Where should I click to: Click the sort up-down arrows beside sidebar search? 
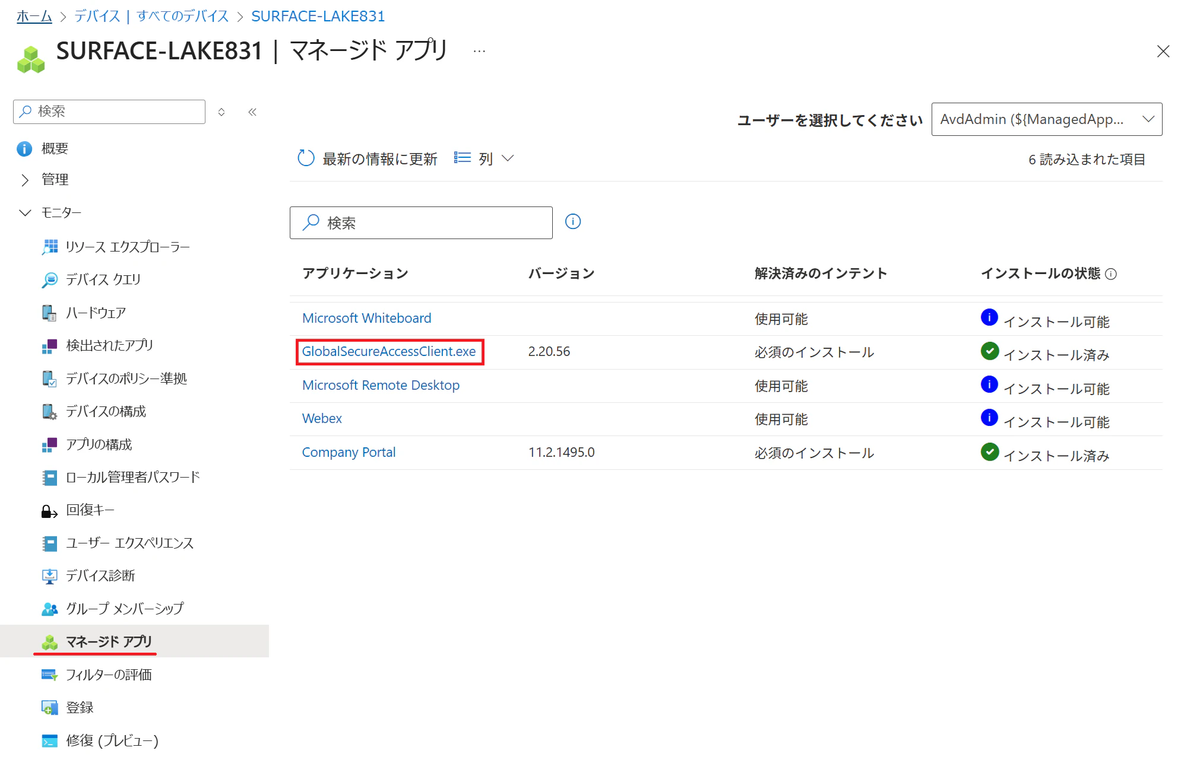pyautogui.click(x=221, y=112)
